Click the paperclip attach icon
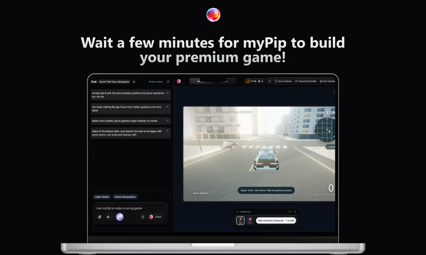Image resolution: width=426 pixels, height=255 pixels. (x=100, y=217)
